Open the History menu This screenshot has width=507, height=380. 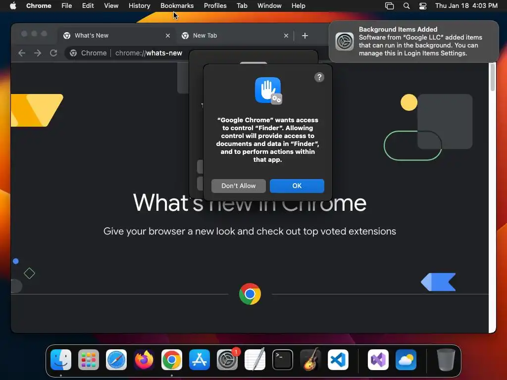point(139,6)
